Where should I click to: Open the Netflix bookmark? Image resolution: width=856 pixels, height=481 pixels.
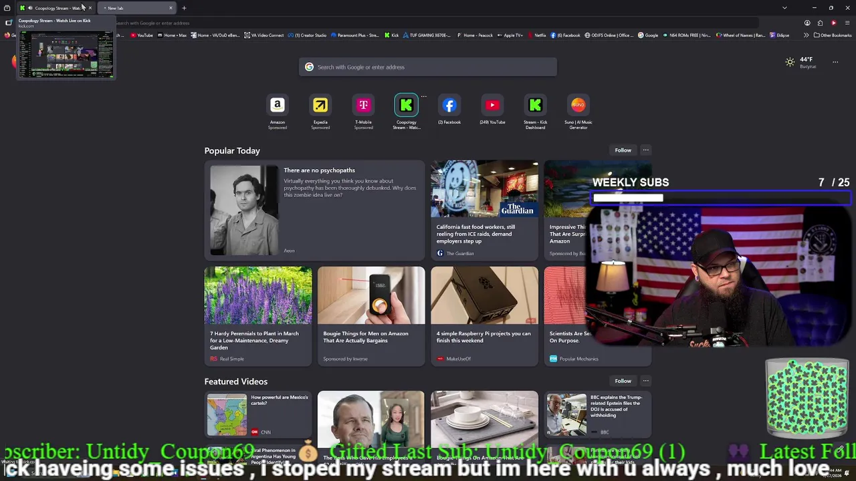(x=537, y=35)
